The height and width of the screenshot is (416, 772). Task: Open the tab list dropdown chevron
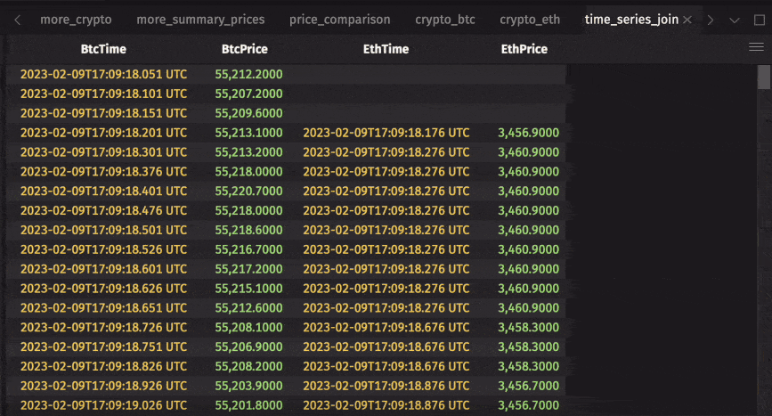[x=735, y=20]
